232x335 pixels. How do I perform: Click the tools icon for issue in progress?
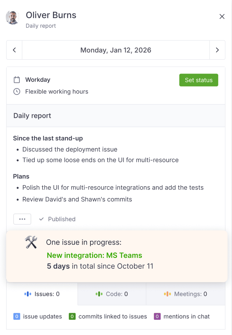click(31, 242)
